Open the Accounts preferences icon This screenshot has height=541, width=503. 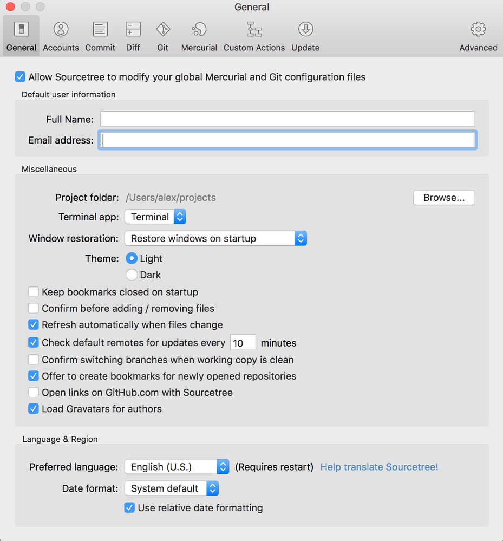(61, 29)
